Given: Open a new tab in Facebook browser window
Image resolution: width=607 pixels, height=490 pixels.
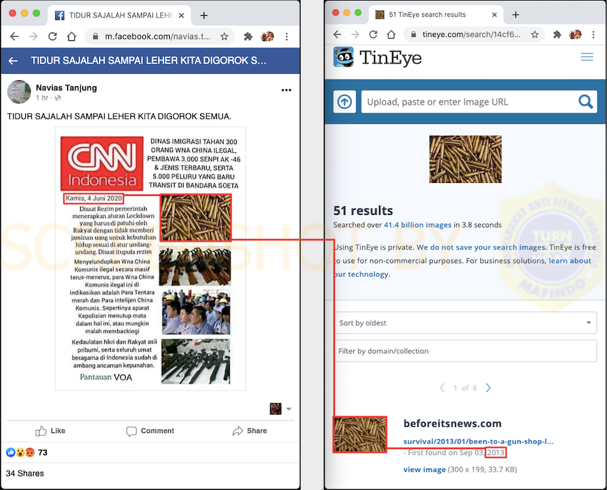Looking at the screenshot, I should point(204,16).
